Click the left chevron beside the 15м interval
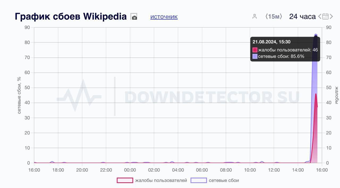The width and height of the screenshot is (340, 188). click(266, 16)
